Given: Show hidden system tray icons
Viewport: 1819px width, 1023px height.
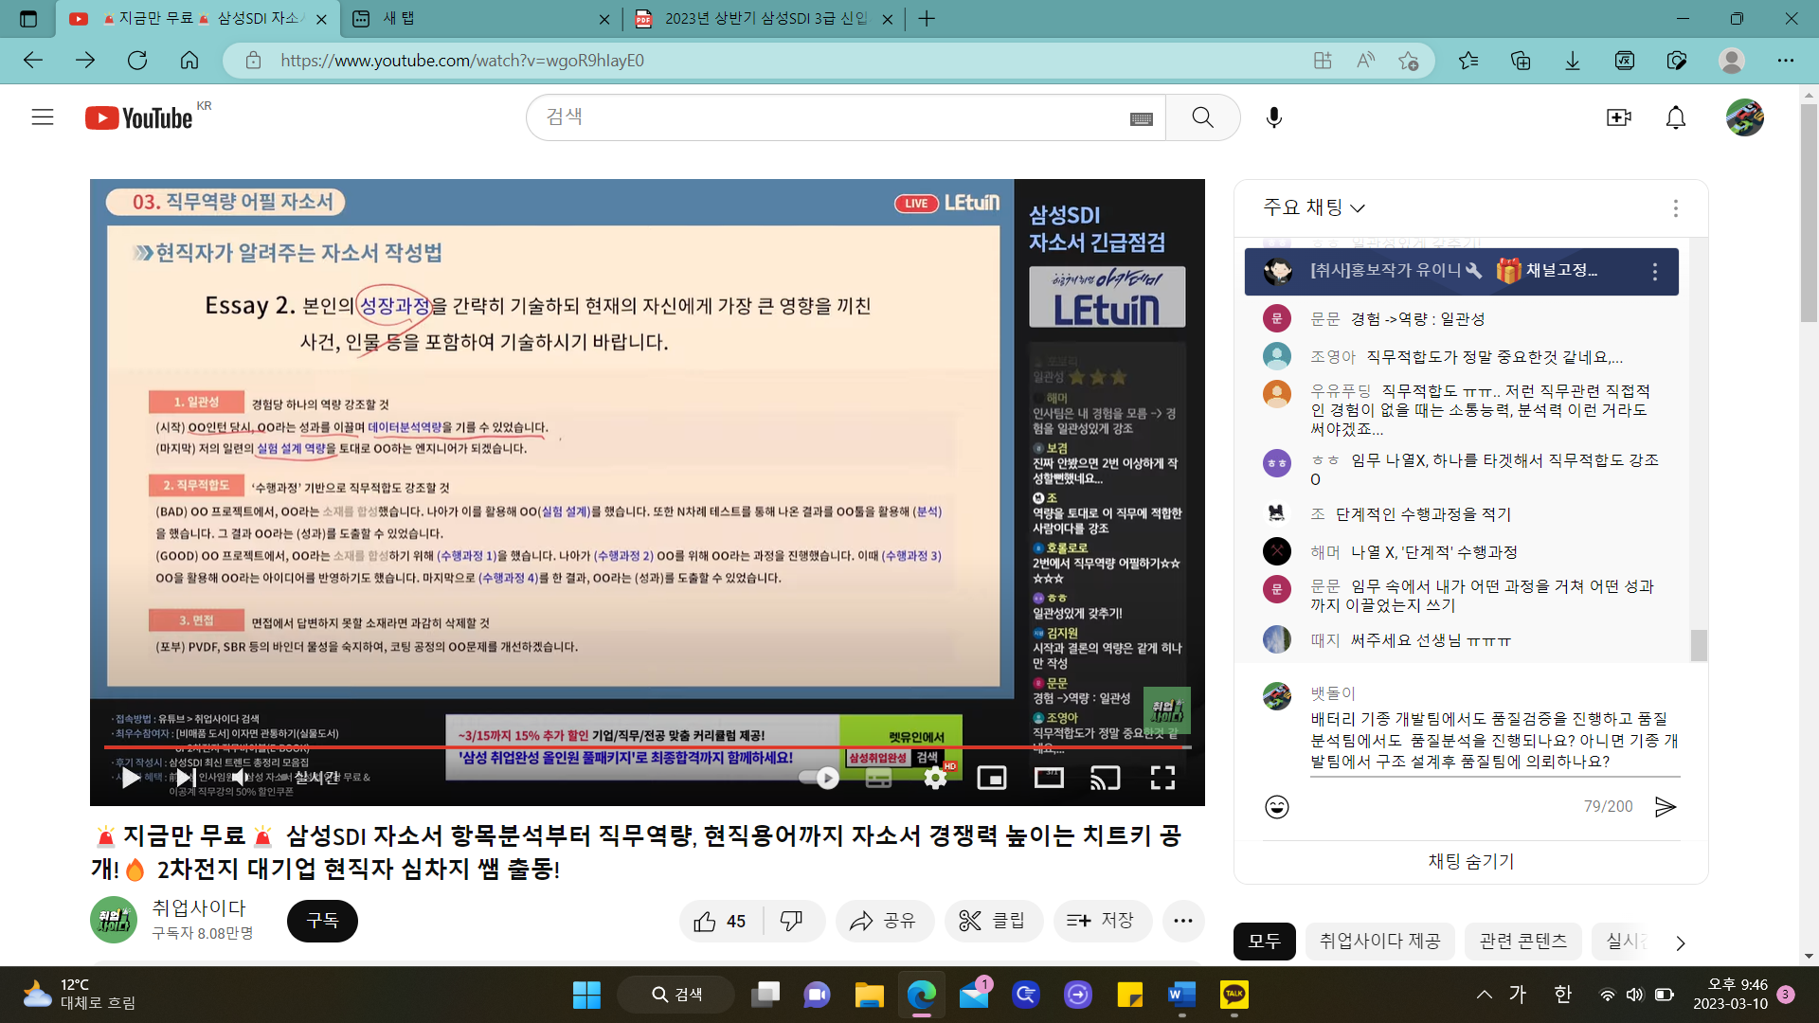Looking at the screenshot, I should [x=1485, y=995].
